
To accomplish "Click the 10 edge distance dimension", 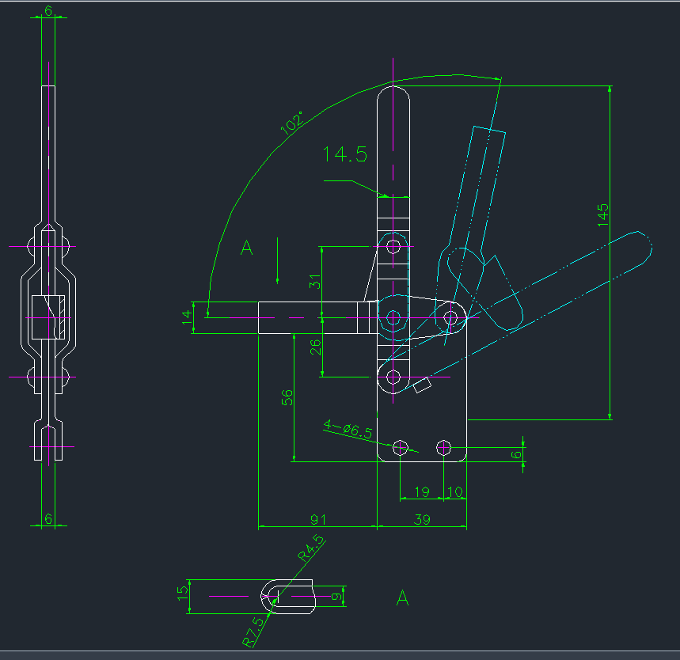I will 455,491.
